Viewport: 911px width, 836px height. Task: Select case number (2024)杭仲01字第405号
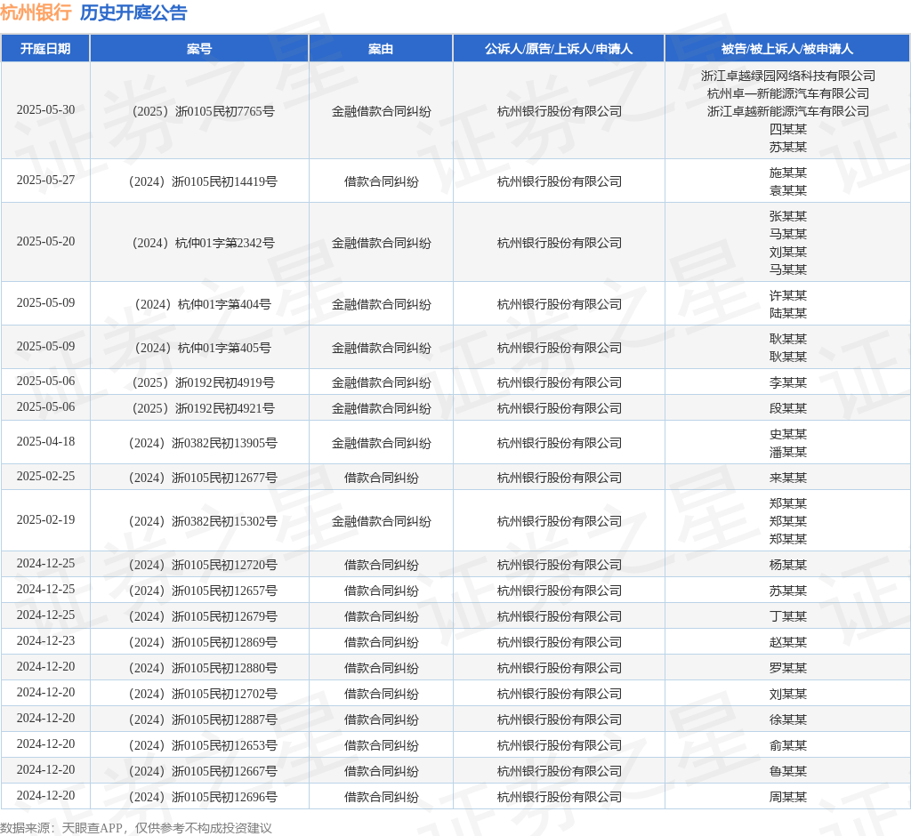pyautogui.click(x=204, y=348)
